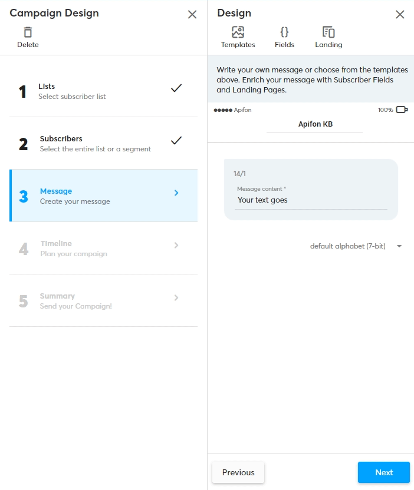Image resolution: width=414 pixels, height=490 pixels.
Task: Close the Design panel
Action: (400, 14)
